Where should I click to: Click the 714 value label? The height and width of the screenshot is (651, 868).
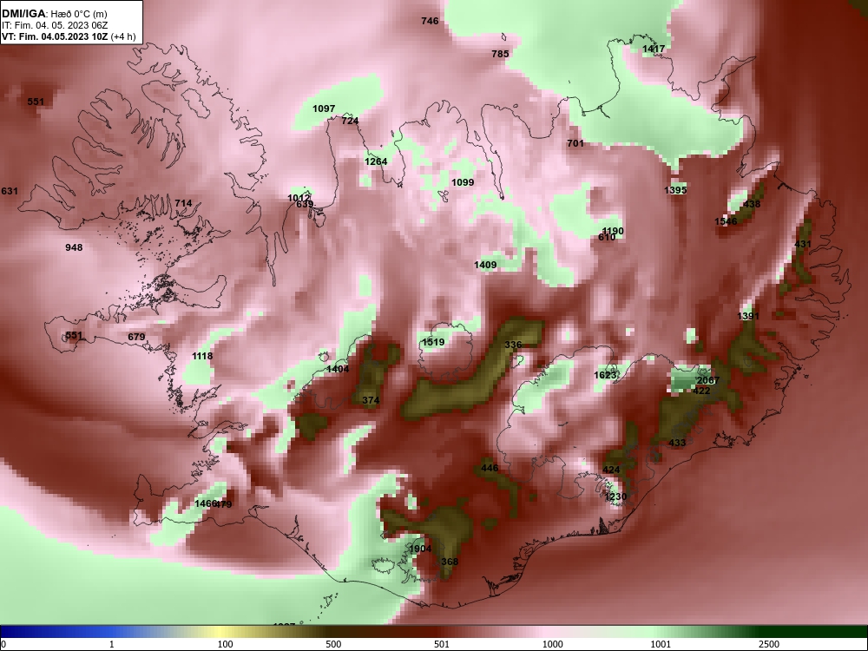coord(183,203)
